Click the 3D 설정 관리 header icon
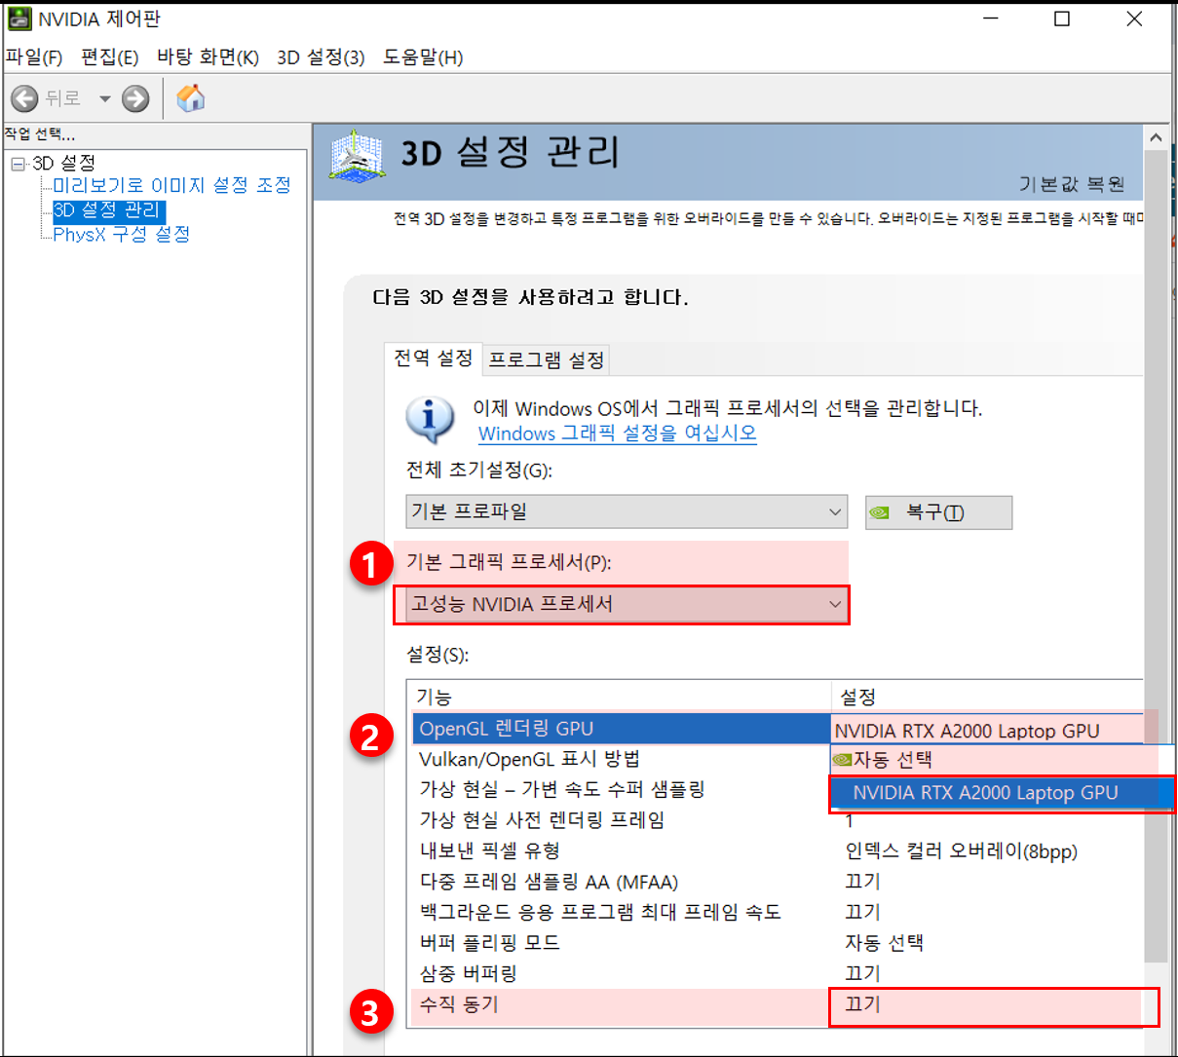 pos(357,156)
